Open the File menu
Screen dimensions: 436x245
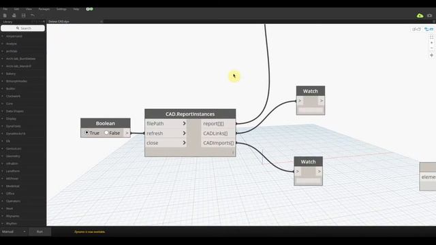point(5,9)
